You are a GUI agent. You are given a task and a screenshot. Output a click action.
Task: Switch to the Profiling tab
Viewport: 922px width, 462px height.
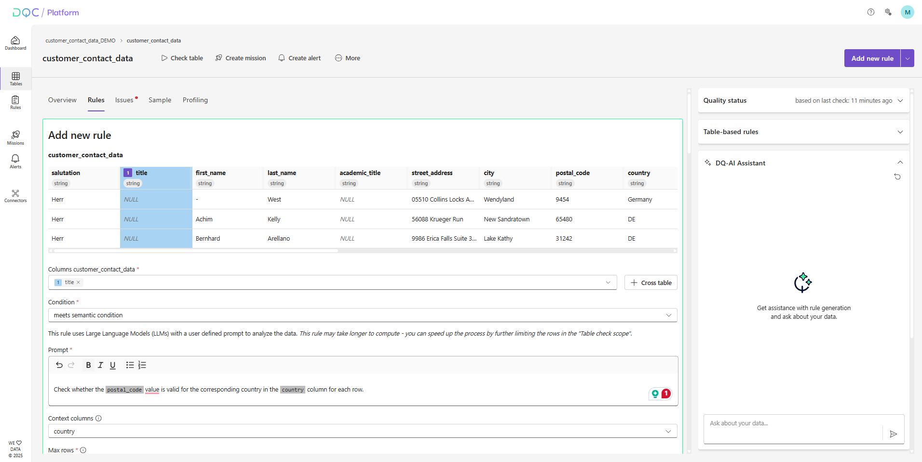tap(195, 100)
